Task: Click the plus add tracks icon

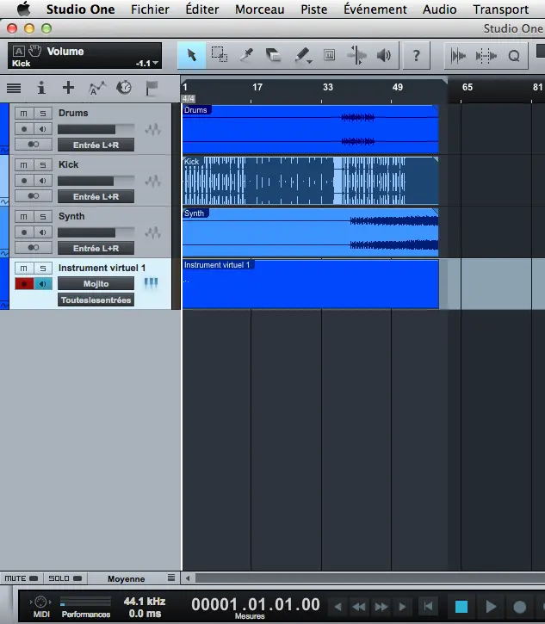Action: coord(69,88)
